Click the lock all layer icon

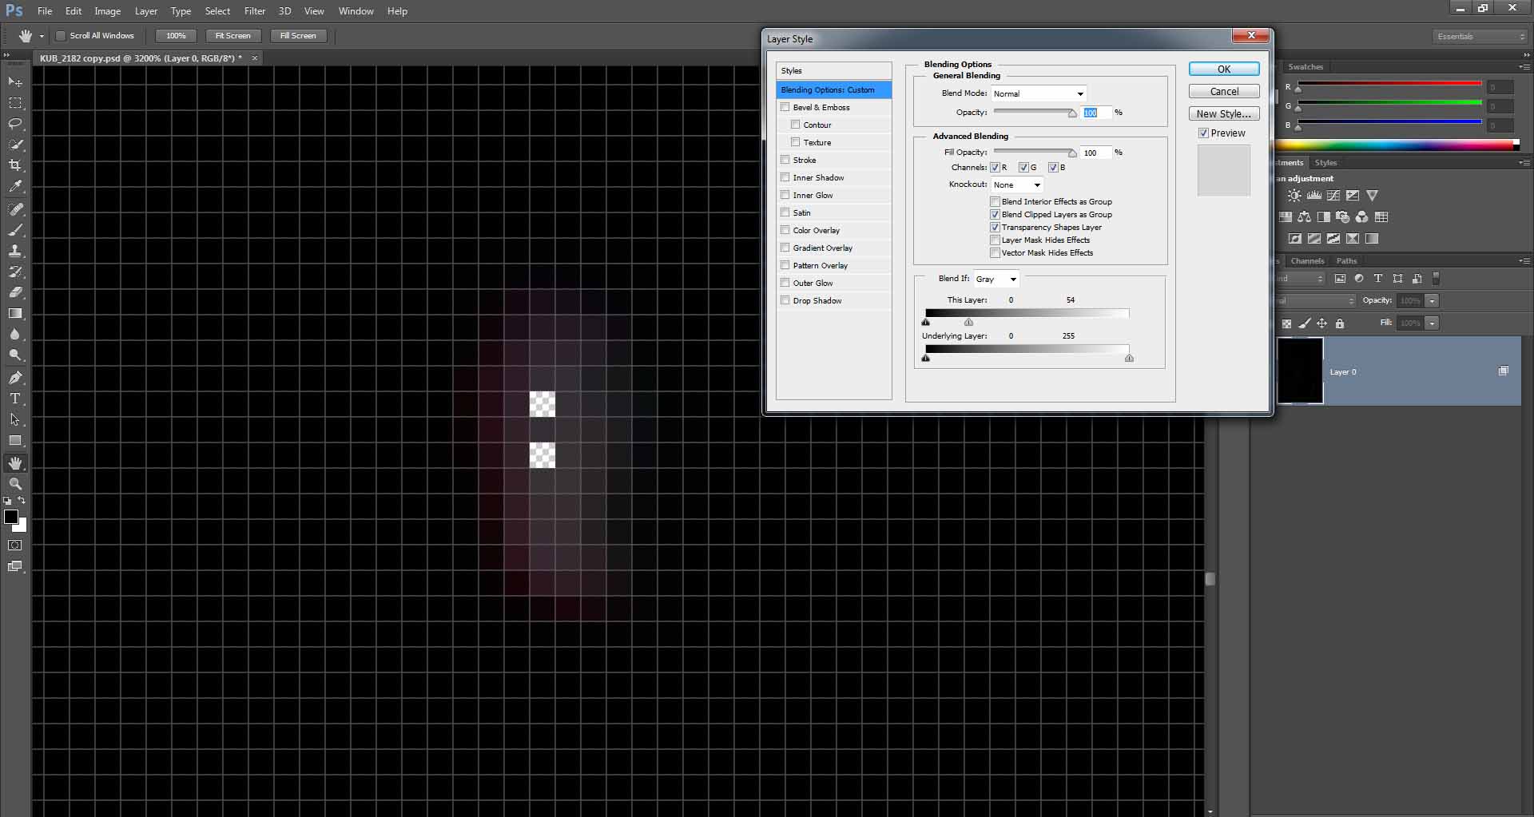click(1340, 323)
